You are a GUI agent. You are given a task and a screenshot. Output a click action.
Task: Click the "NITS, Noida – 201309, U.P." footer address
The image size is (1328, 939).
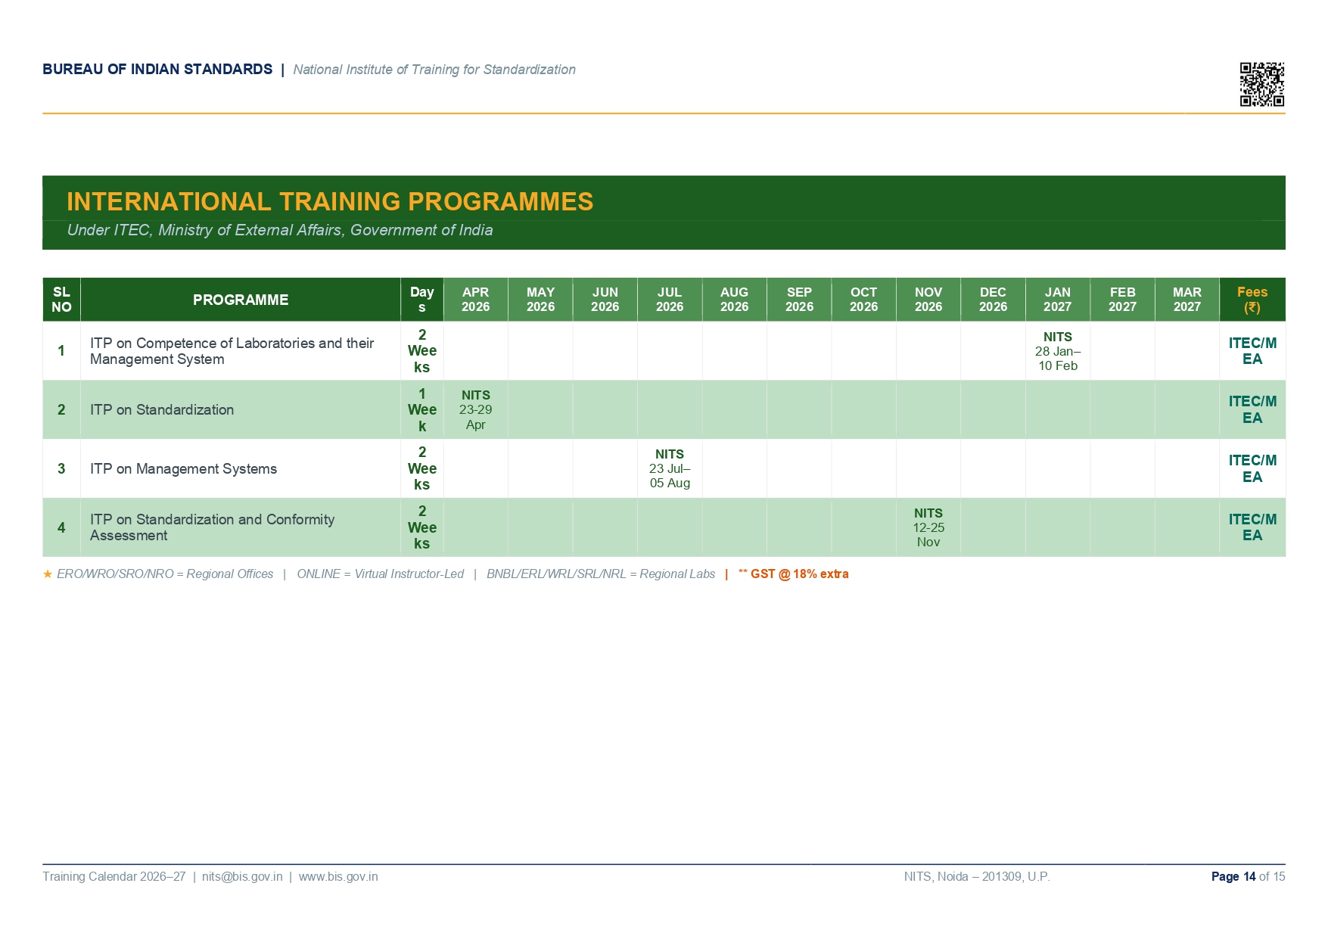[x=977, y=876]
